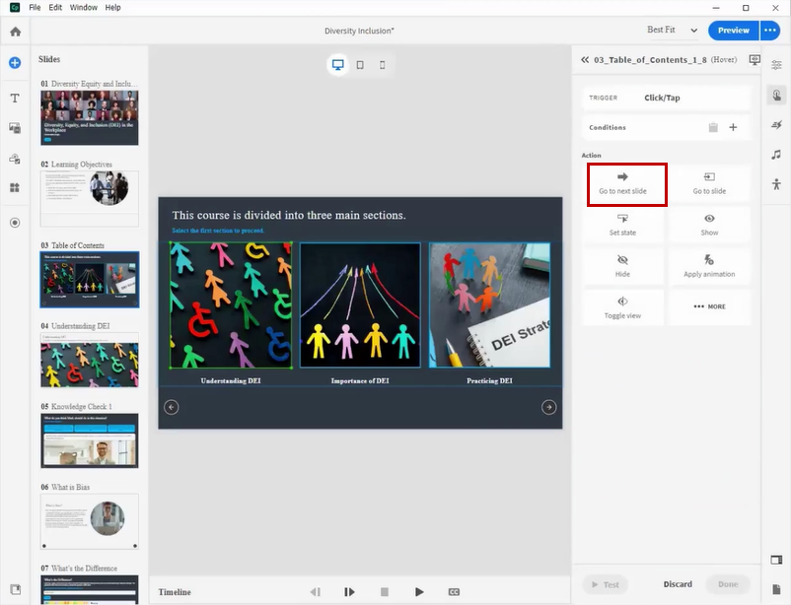Switch to tablet device view
Image resolution: width=791 pixels, height=605 pixels.
[x=360, y=65]
